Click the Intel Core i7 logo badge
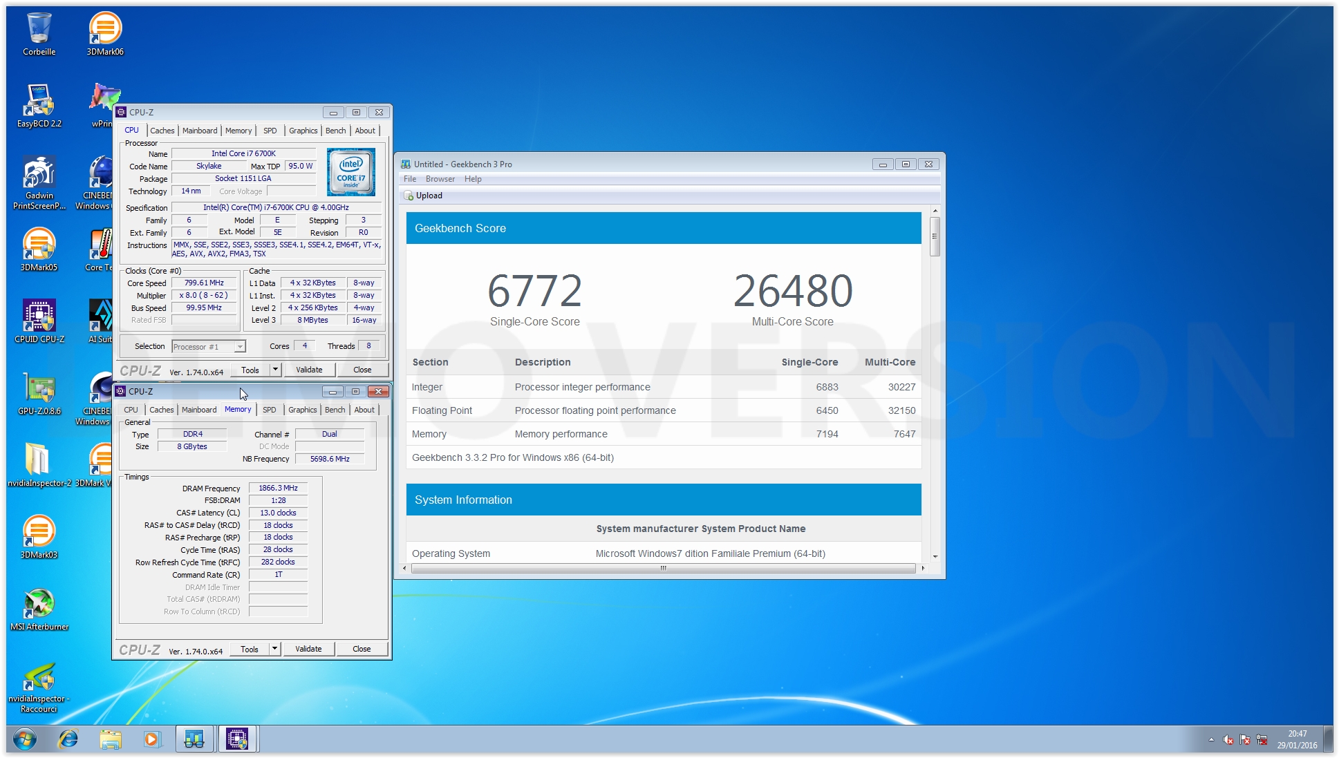The height and width of the screenshot is (758, 1339). click(x=351, y=171)
